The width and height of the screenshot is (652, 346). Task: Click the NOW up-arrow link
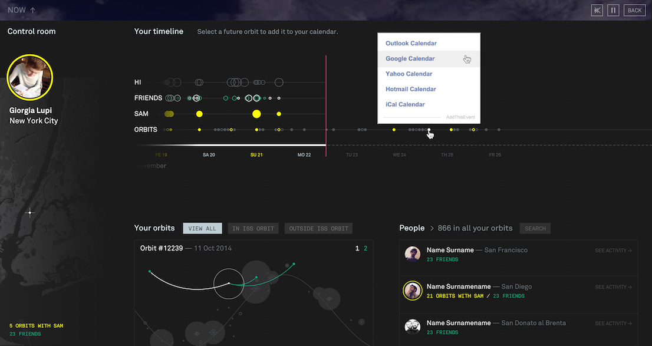22,10
